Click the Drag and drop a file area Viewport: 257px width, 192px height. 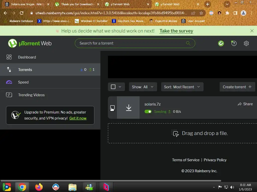[x=182, y=133]
